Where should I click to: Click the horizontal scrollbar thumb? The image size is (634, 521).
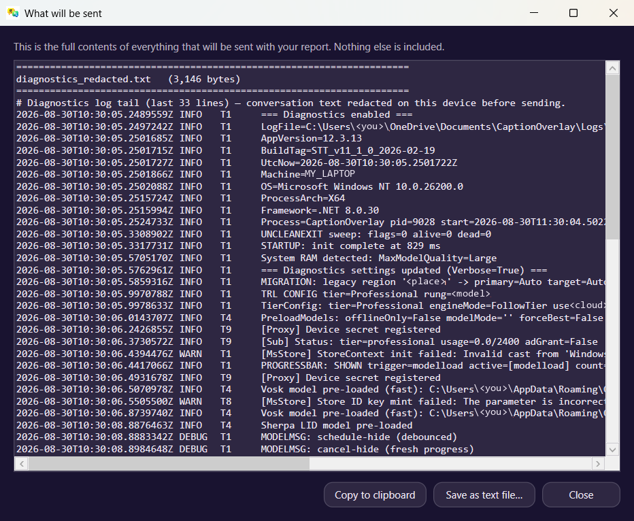click(169, 464)
